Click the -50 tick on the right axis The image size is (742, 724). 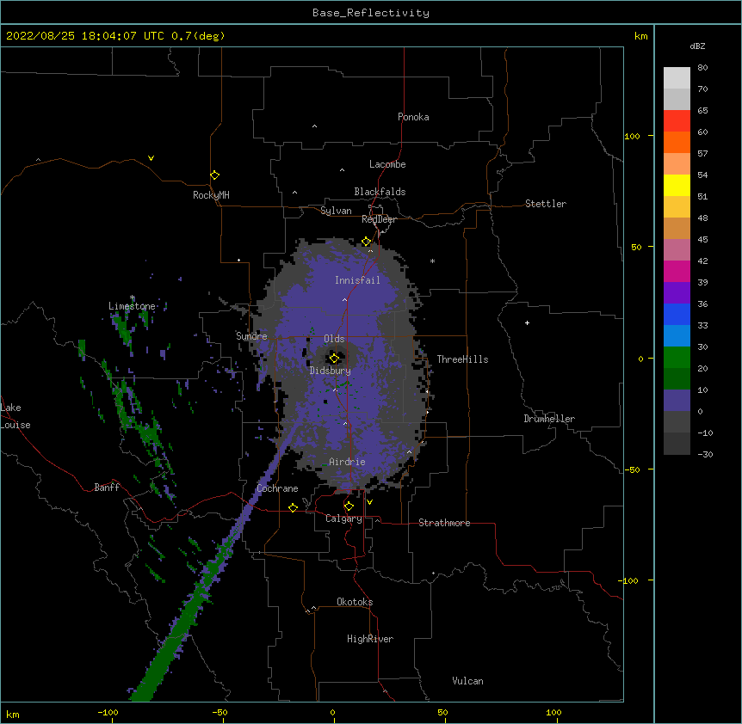tap(632, 469)
